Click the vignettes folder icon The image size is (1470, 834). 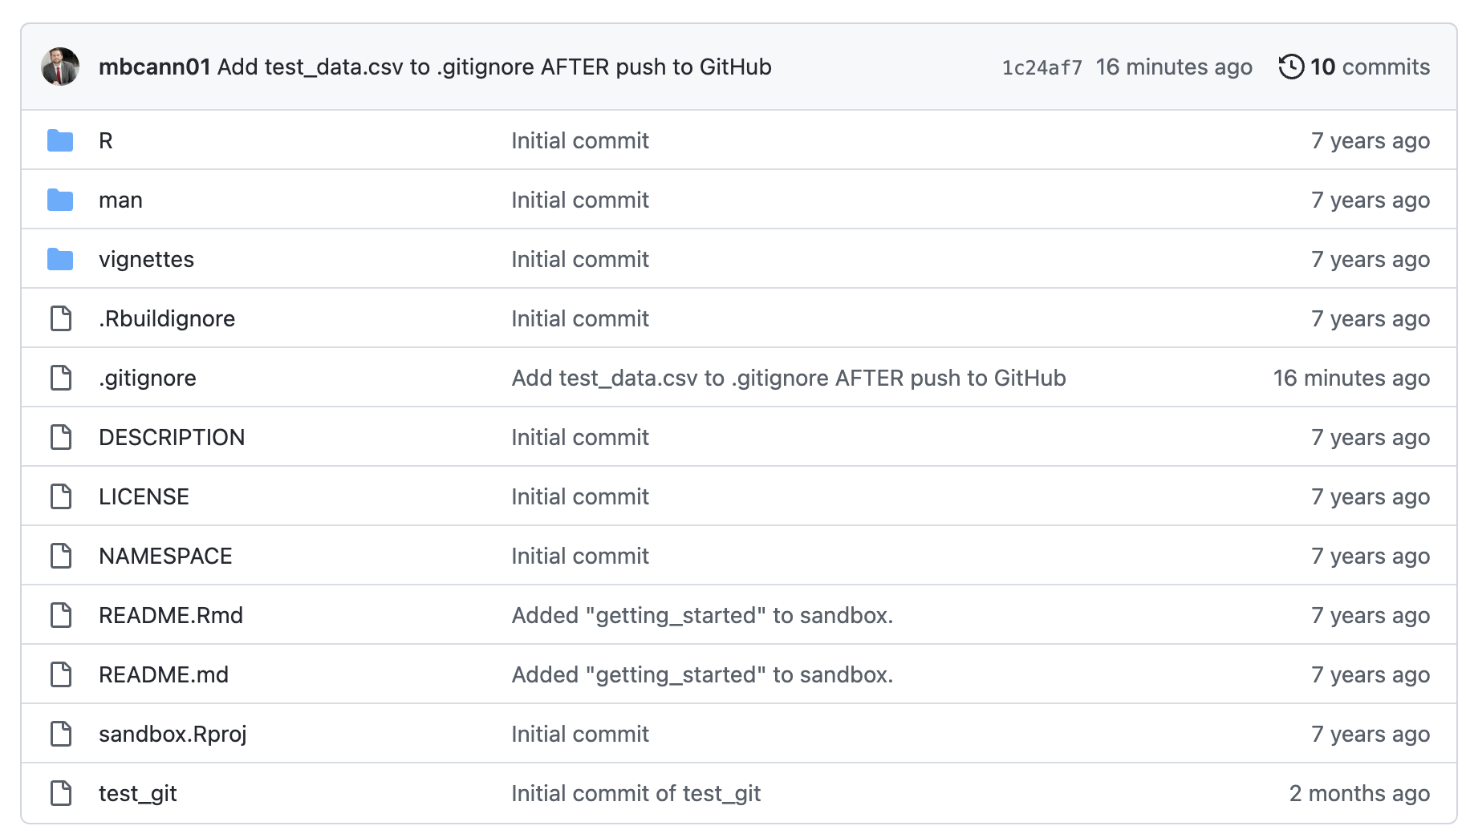(59, 259)
